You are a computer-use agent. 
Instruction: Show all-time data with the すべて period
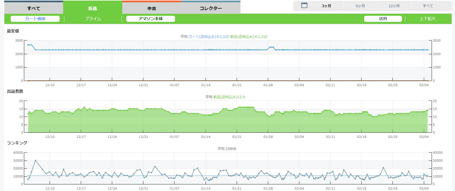pyautogui.click(x=428, y=6)
